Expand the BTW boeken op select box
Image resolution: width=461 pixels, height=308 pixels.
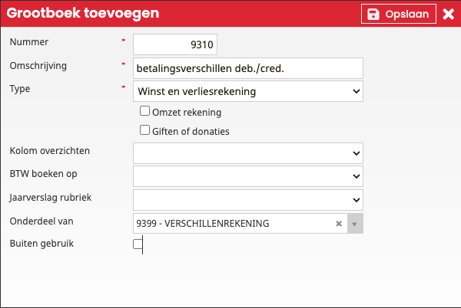coord(248,176)
